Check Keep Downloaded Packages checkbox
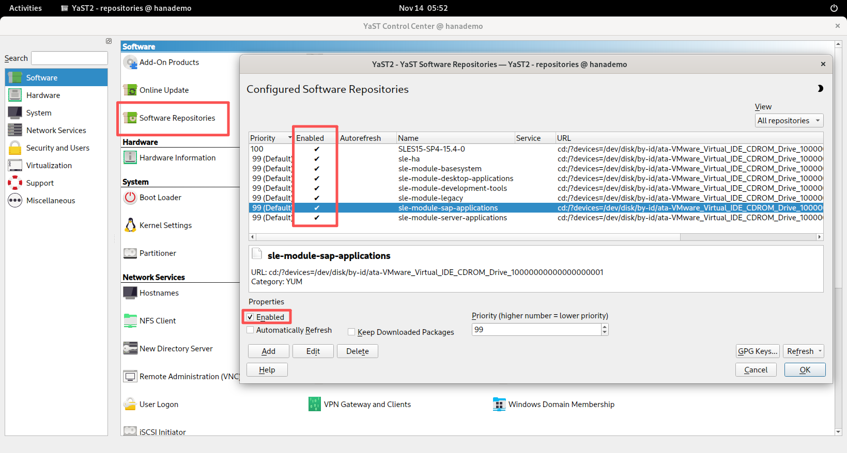This screenshot has height=453, width=847. (x=351, y=332)
